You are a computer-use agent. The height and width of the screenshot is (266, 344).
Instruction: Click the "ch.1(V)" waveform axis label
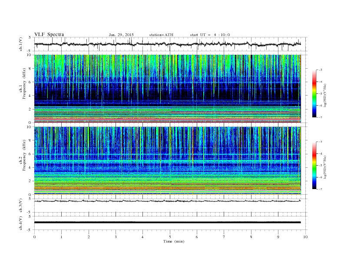(x=21, y=44)
